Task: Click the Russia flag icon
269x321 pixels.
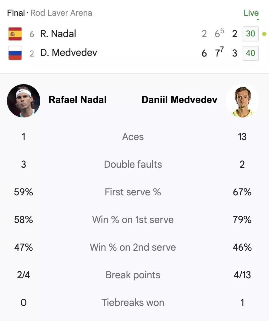Action: tap(15, 53)
